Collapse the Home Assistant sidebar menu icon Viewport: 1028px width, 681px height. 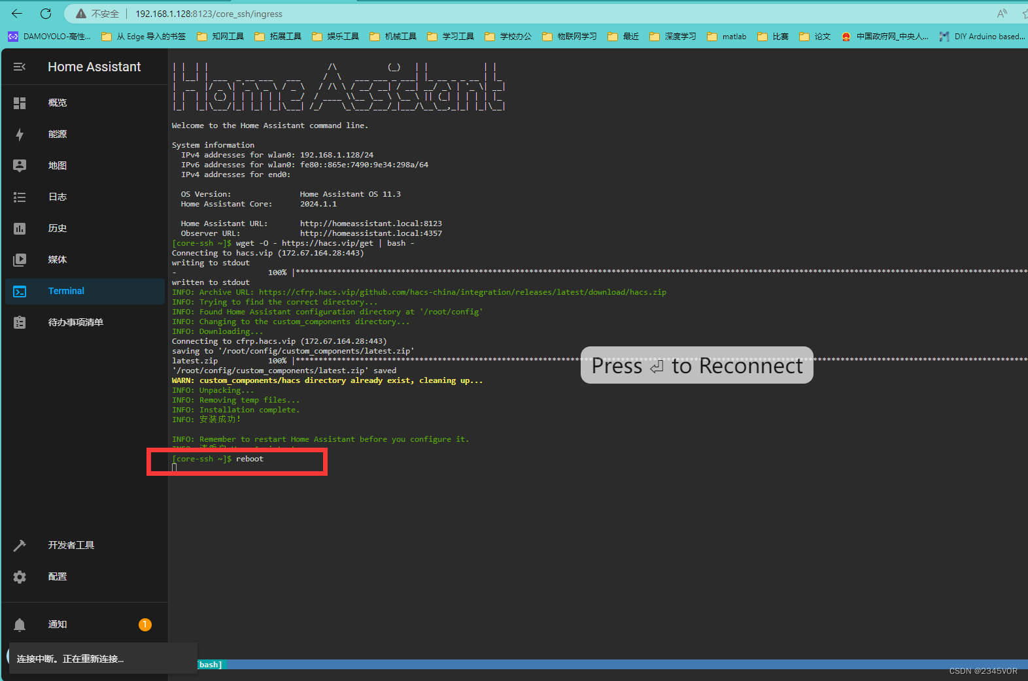[x=20, y=67]
